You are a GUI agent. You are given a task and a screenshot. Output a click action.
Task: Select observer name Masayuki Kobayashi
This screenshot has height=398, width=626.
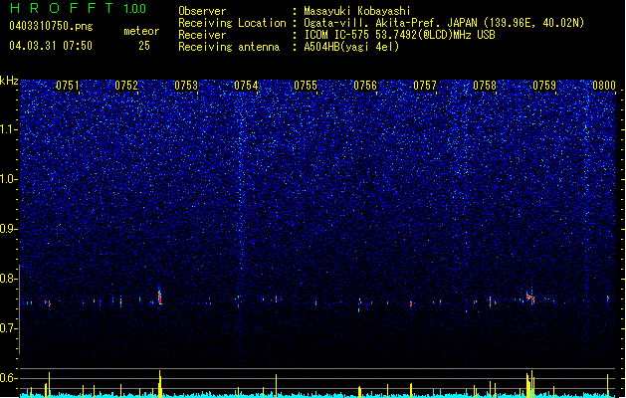(357, 11)
